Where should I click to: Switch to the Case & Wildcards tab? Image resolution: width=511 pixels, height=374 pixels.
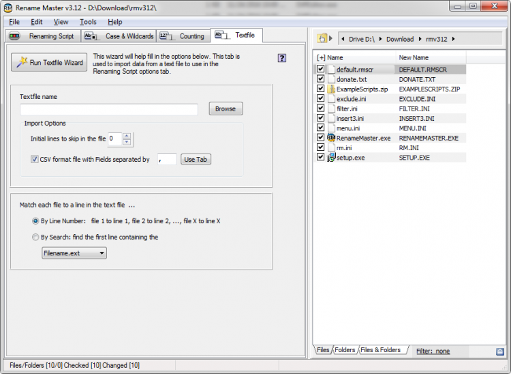119,36
